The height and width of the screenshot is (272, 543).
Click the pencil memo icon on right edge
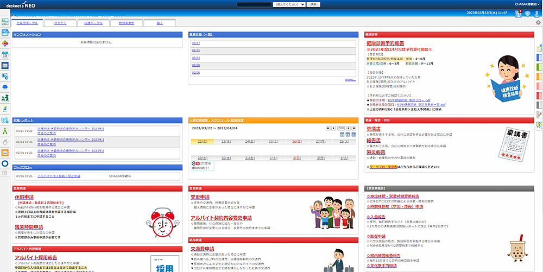[539, 115]
